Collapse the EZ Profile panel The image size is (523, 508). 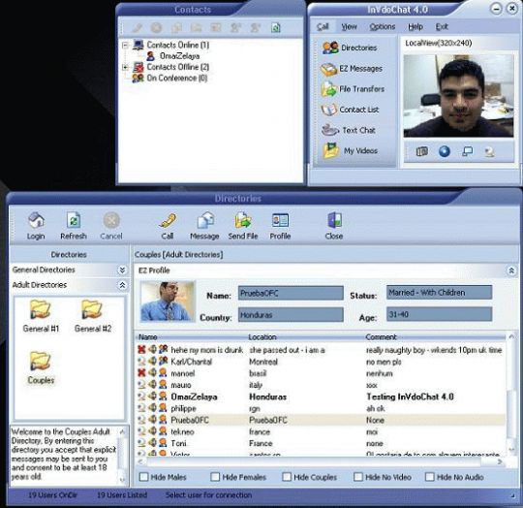pyautogui.click(x=511, y=270)
